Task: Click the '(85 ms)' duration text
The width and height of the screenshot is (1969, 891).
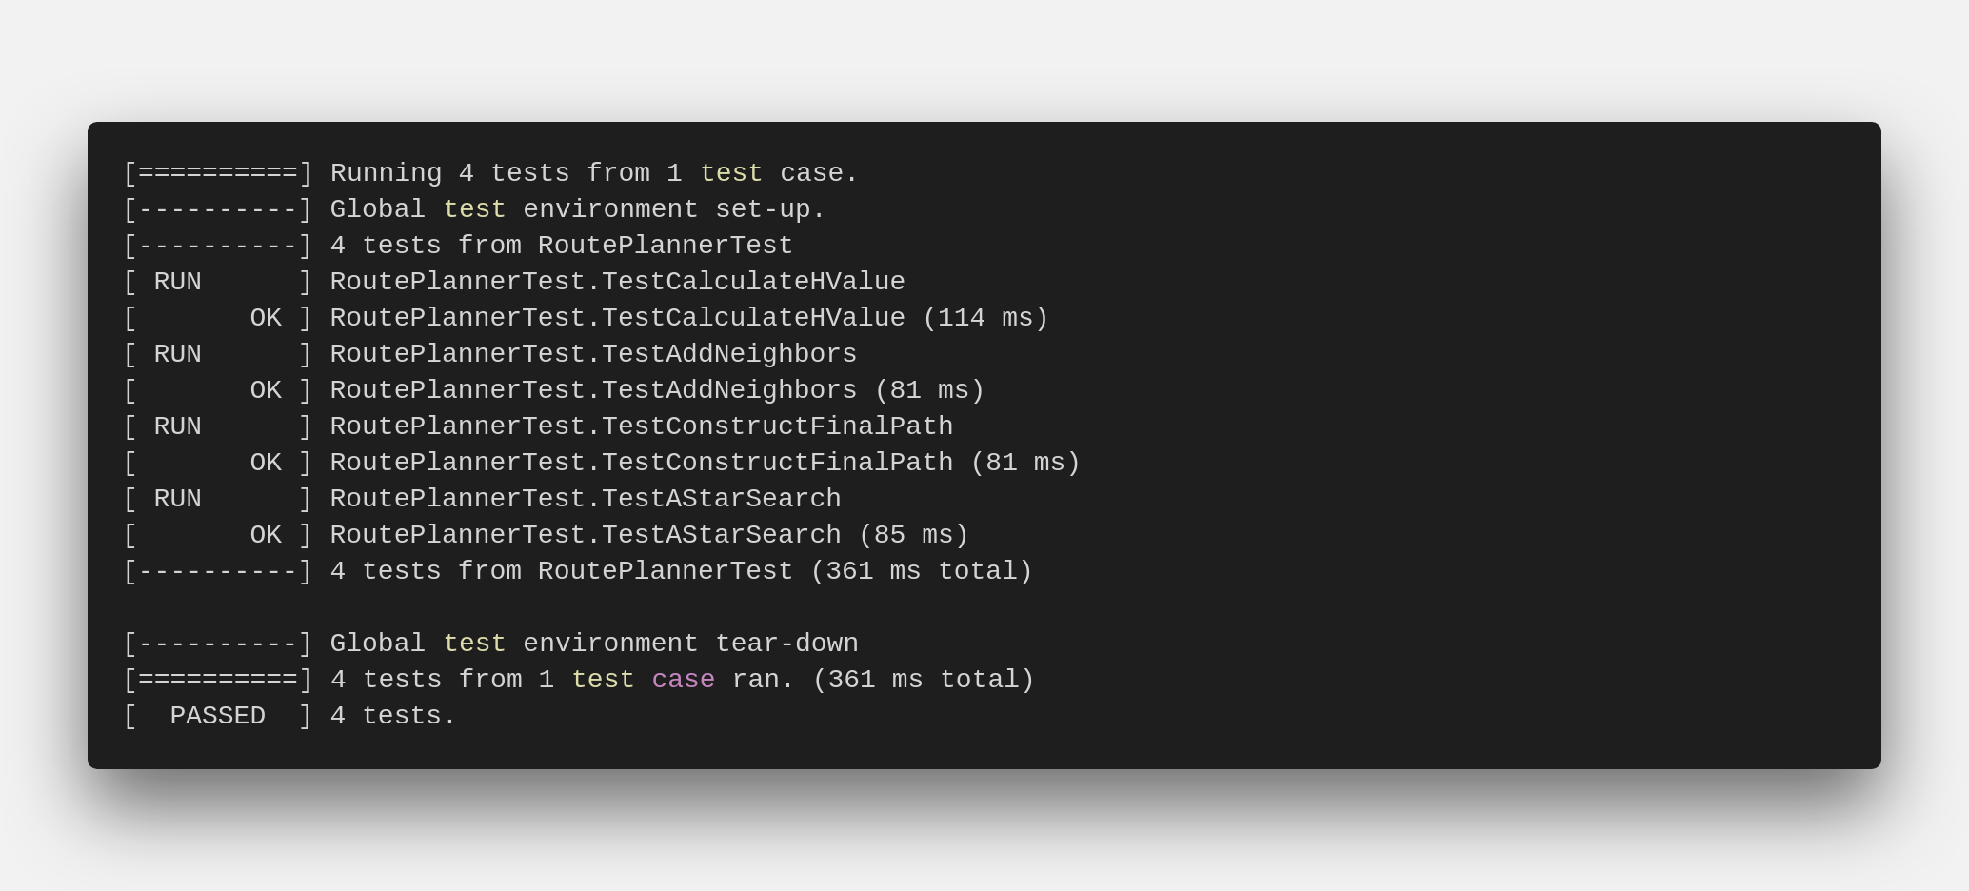Action: click(913, 535)
